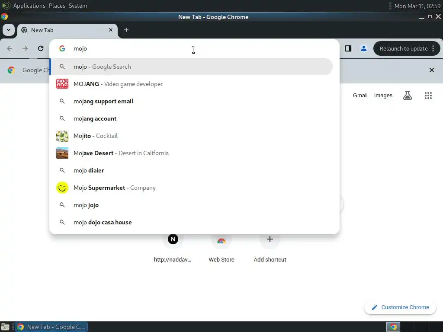The image size is (443, 332).
Task: Click the browser back arrow
Action: point(10,48)
